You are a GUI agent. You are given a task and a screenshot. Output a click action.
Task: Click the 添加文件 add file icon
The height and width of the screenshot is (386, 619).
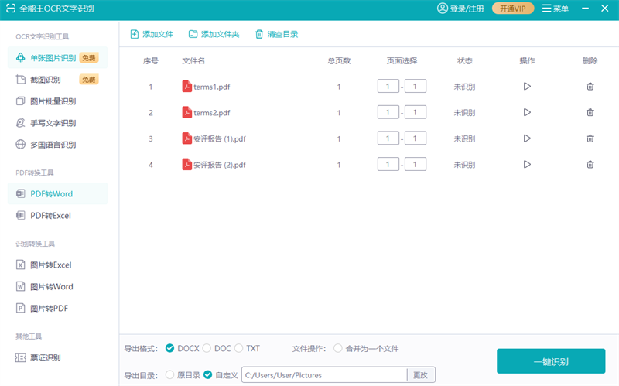point(135,35)
